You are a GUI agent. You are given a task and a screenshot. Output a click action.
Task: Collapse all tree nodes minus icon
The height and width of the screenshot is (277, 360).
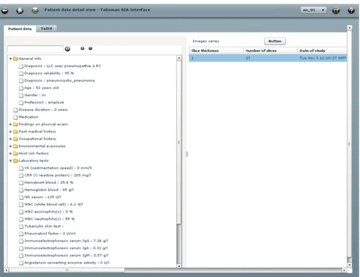point(90,48)
